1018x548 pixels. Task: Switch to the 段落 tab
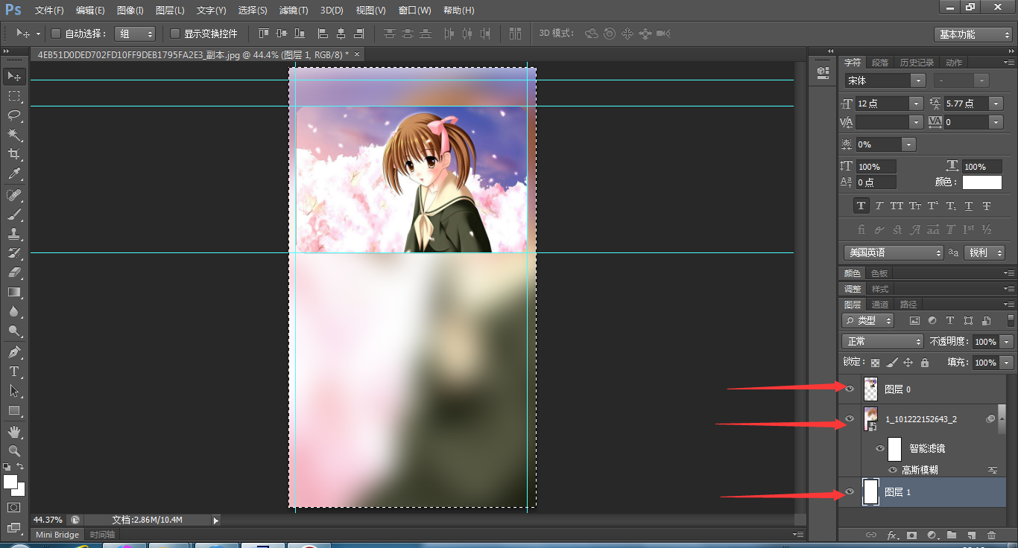(x=880, y=63)
